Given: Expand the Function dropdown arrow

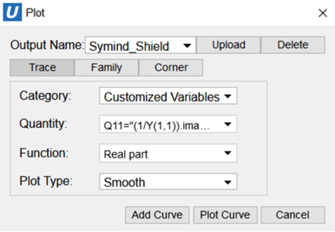Looking at the screenshot, I should coord(227,154).
